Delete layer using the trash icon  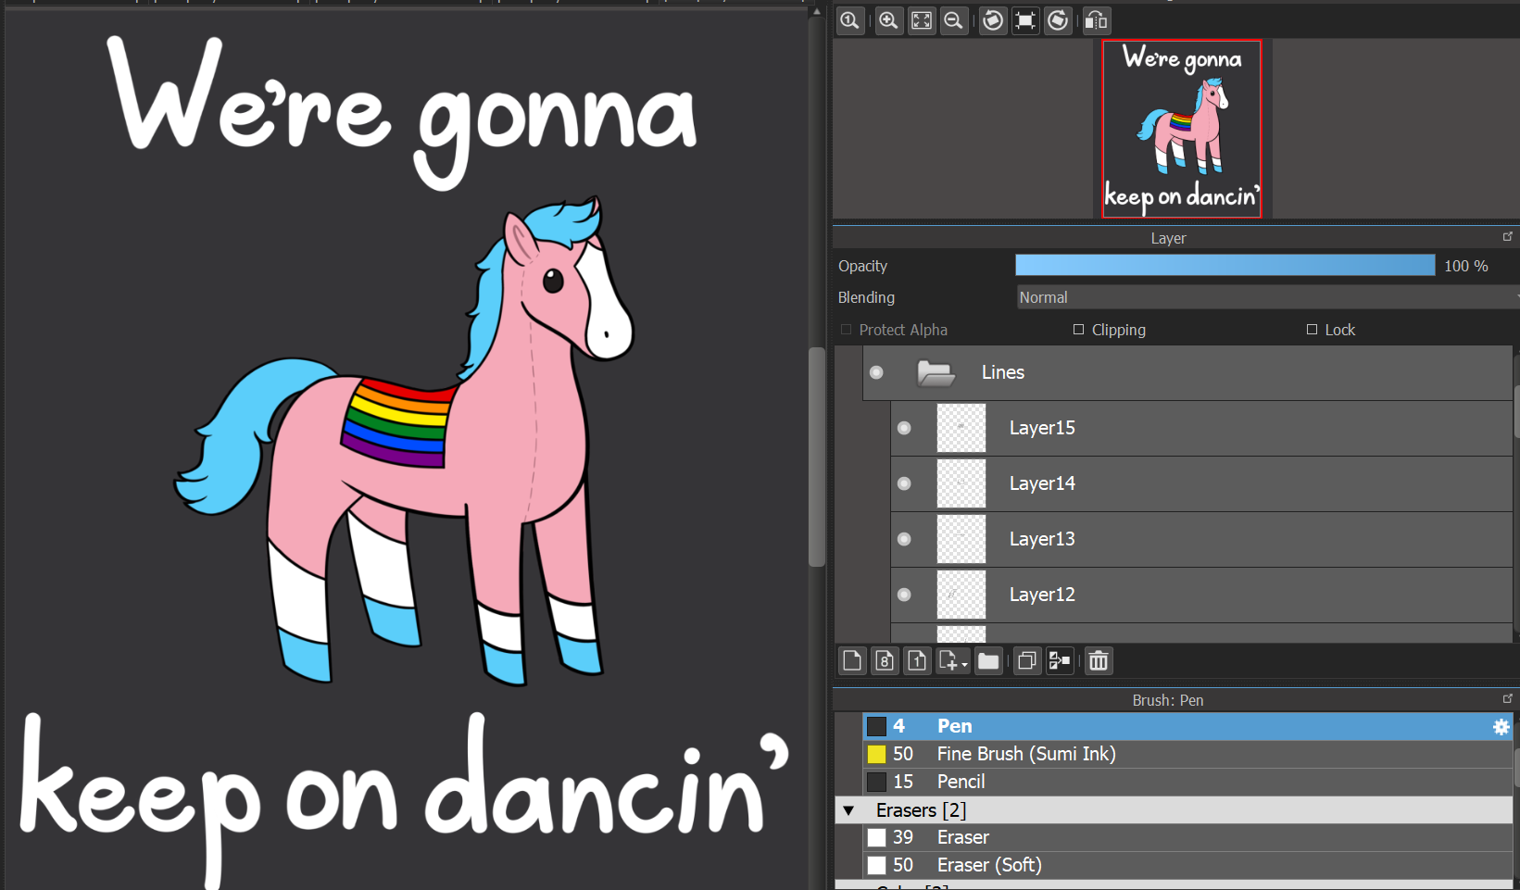(x=1099, y=661)
